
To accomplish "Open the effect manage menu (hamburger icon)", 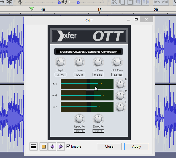I will coord(34,146).
